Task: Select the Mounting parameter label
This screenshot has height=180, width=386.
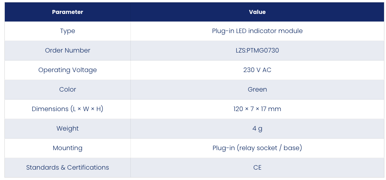Action: pos(68,148)
